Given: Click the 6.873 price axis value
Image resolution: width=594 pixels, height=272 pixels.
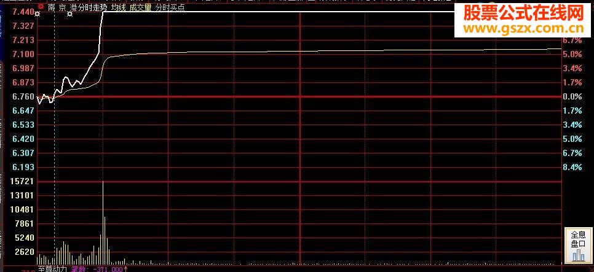Looking at the screenshot, I should point(23,82).
